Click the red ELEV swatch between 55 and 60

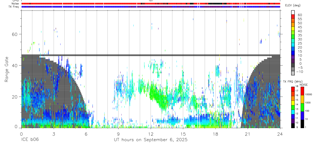293,16
